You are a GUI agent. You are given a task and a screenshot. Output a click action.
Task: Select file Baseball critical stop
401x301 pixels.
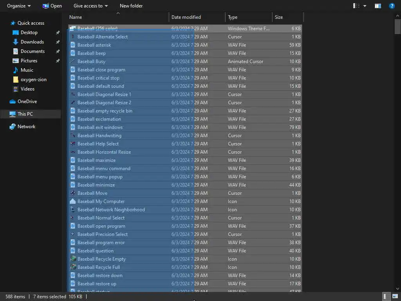tap(185, 78)
